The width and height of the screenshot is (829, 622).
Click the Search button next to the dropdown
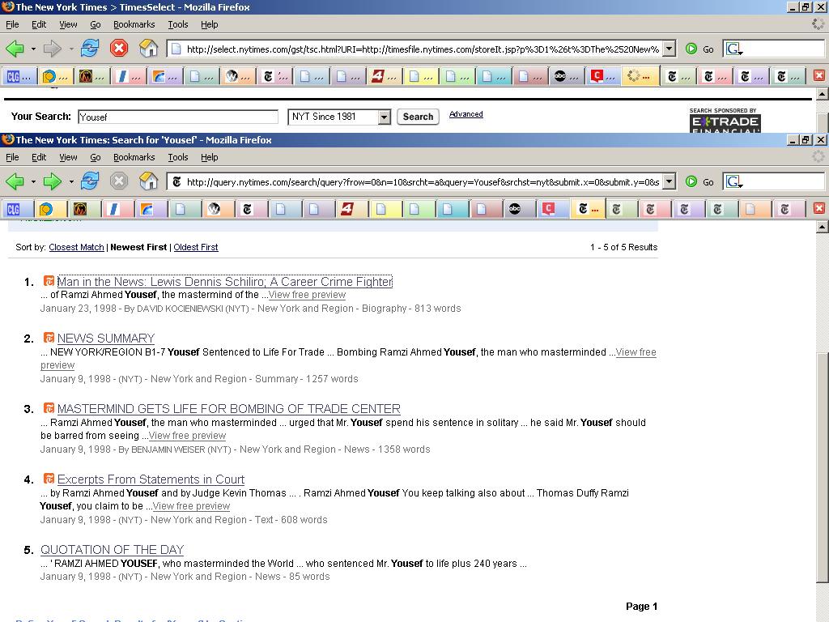(418, 117)
